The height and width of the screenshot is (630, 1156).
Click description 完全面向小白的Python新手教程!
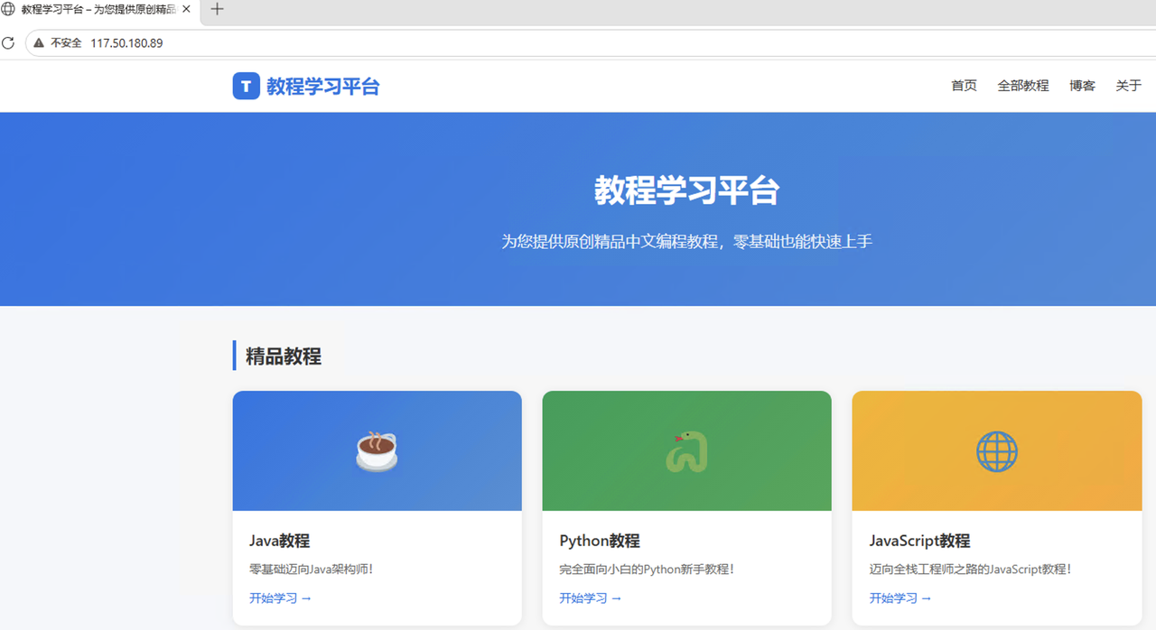(648, 570)
